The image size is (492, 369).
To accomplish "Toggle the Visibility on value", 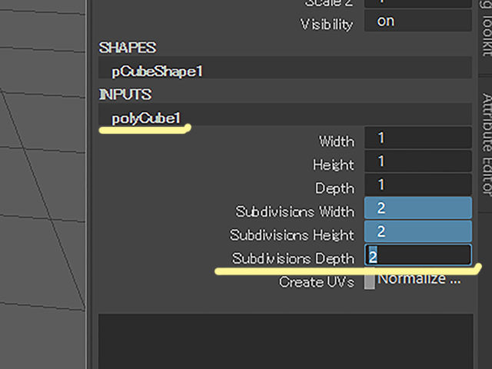I will point(418,21).
